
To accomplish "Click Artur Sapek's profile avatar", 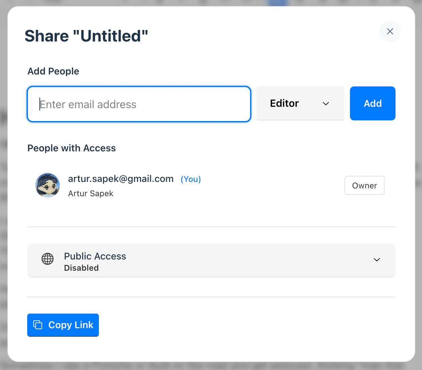I will [x=48, y=185].
